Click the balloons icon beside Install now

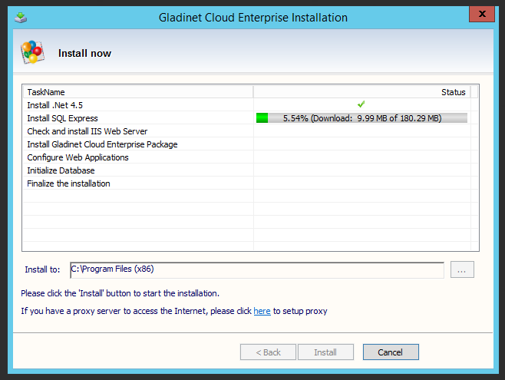(31, 53)
